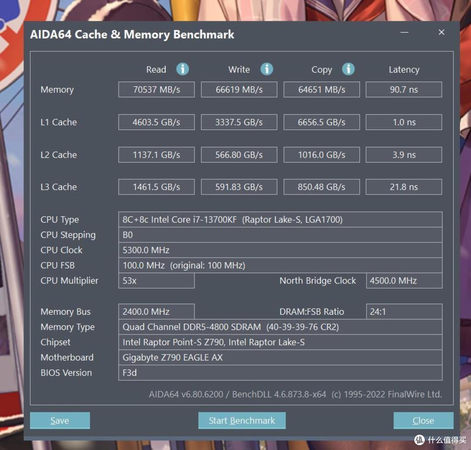The image size is (471, 450).
Task: Click L2 Cache latency 3.9 ns
Action: [x=404, y=155]
